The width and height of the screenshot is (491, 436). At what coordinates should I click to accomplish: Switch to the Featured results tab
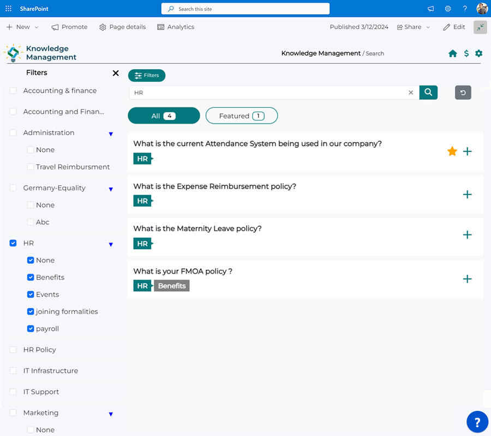[x=241, y=116]
